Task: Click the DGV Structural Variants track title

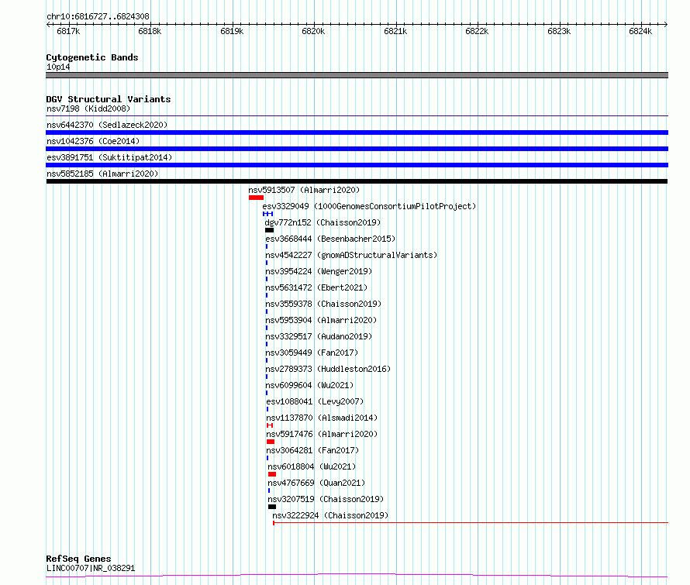Action: [109, 99]
